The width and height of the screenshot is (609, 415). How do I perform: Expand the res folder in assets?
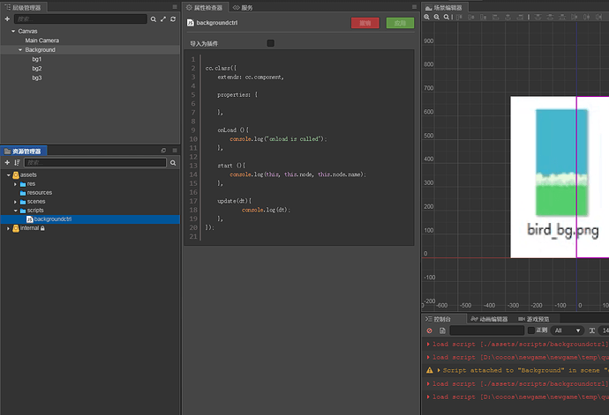point(15,183)
